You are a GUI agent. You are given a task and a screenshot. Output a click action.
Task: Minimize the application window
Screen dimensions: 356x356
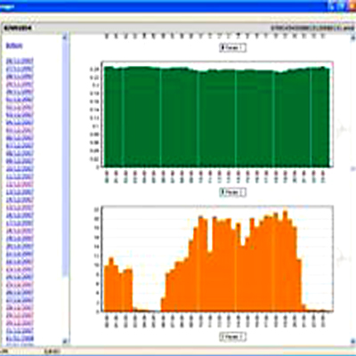tap(332, 5)
